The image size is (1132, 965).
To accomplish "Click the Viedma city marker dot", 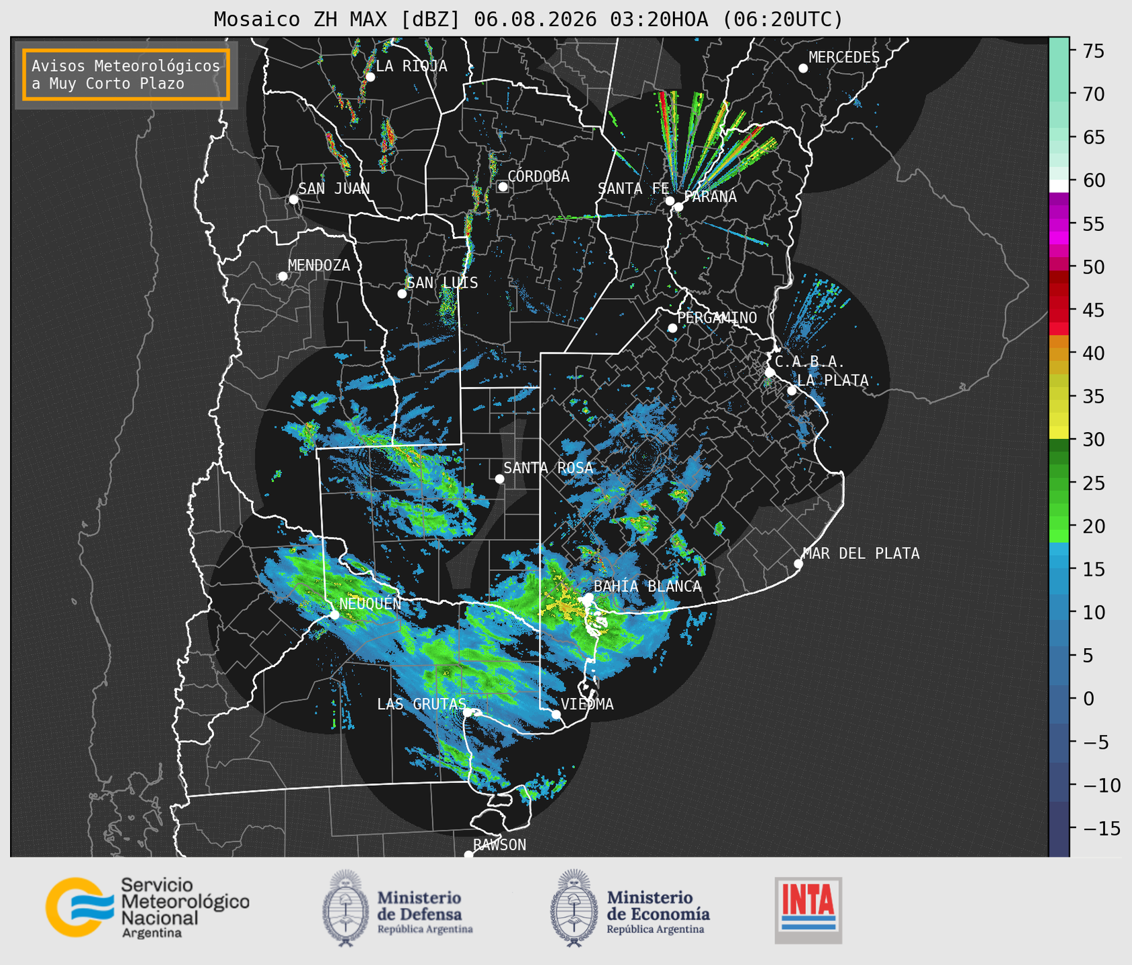I will [x=556, y=714].
